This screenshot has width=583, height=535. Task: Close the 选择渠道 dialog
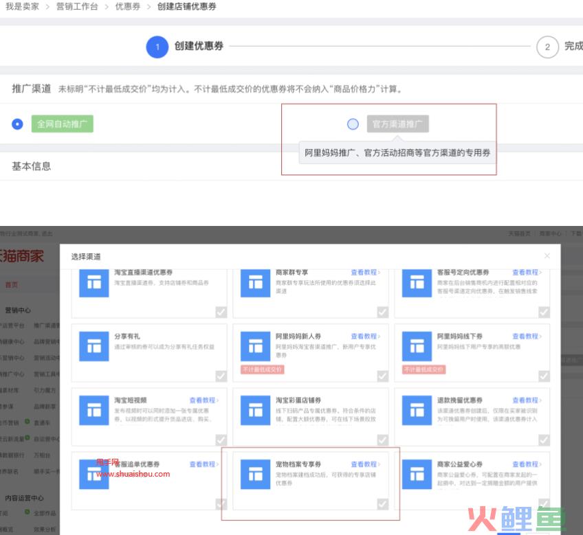[x=547, y=255]
